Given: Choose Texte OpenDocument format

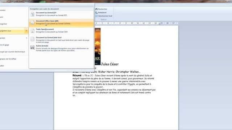Looking at the screenshot, I should (x=61, y=31).
